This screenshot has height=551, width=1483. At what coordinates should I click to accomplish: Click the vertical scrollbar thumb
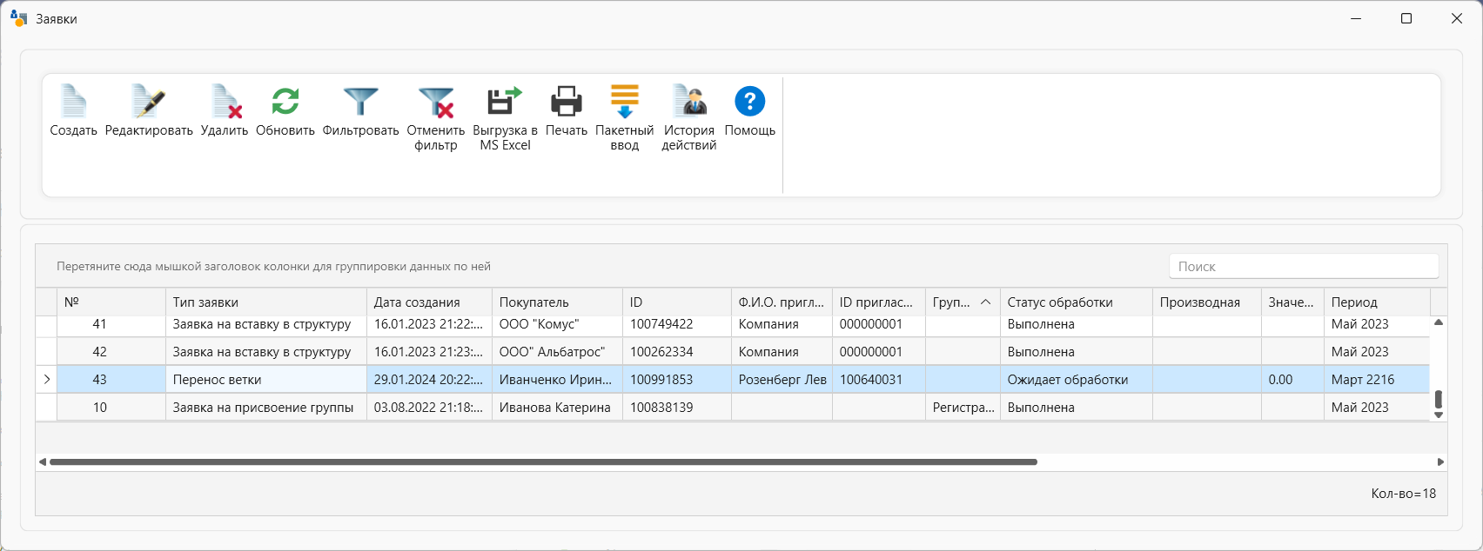tap(1439, 400)
